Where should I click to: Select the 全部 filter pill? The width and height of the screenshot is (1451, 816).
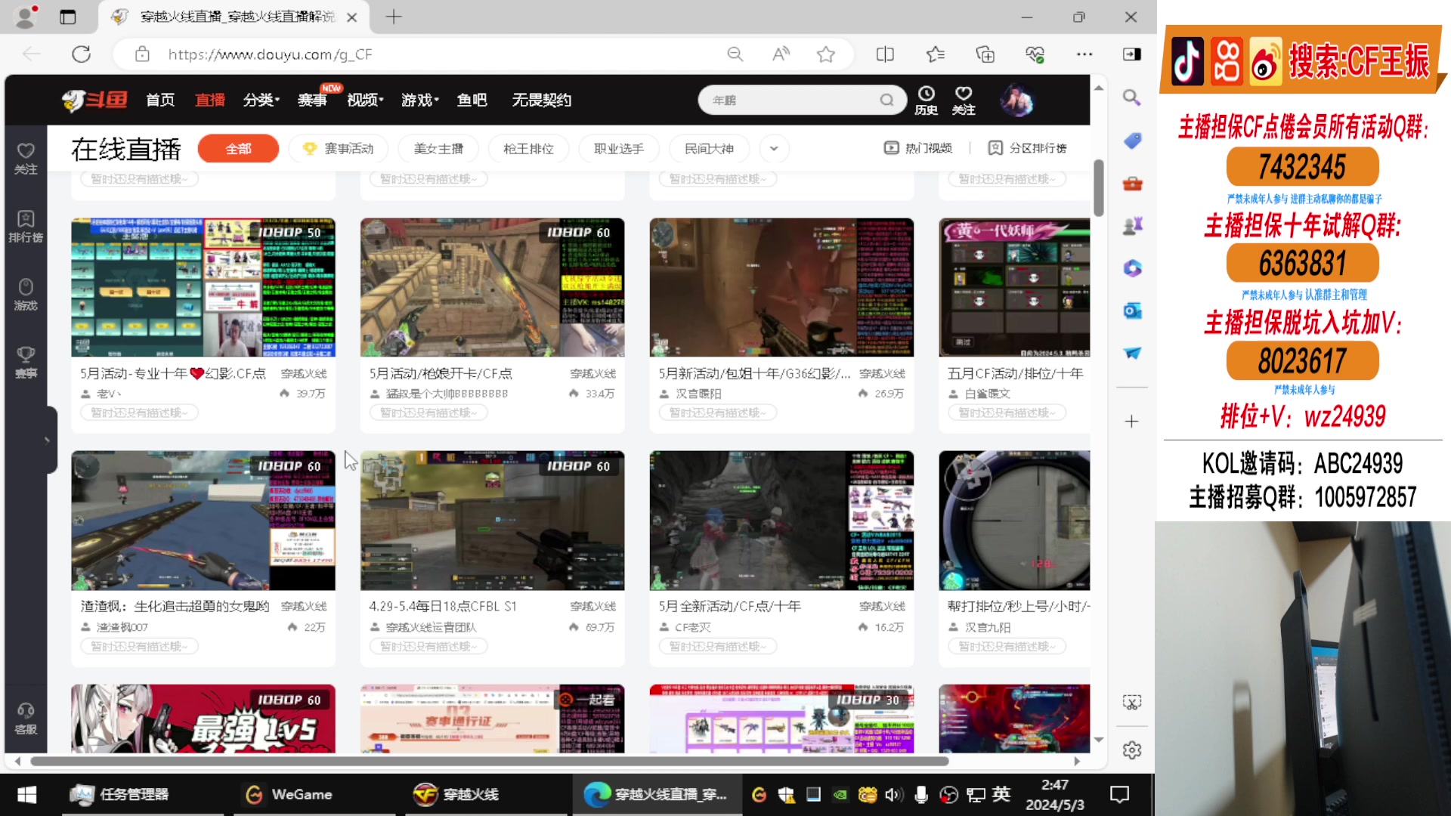(238, 149)
